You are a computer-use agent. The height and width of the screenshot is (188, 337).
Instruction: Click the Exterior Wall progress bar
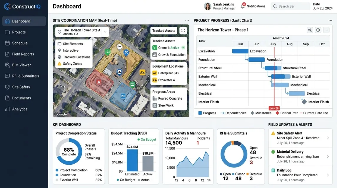[281, 76]
